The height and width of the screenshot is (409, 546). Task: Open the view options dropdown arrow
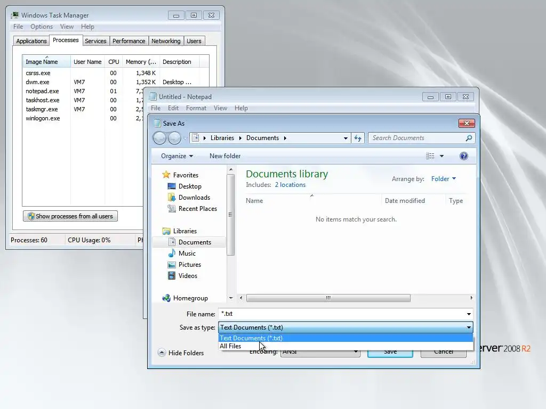pyautogui.click(x=441, y=156)
